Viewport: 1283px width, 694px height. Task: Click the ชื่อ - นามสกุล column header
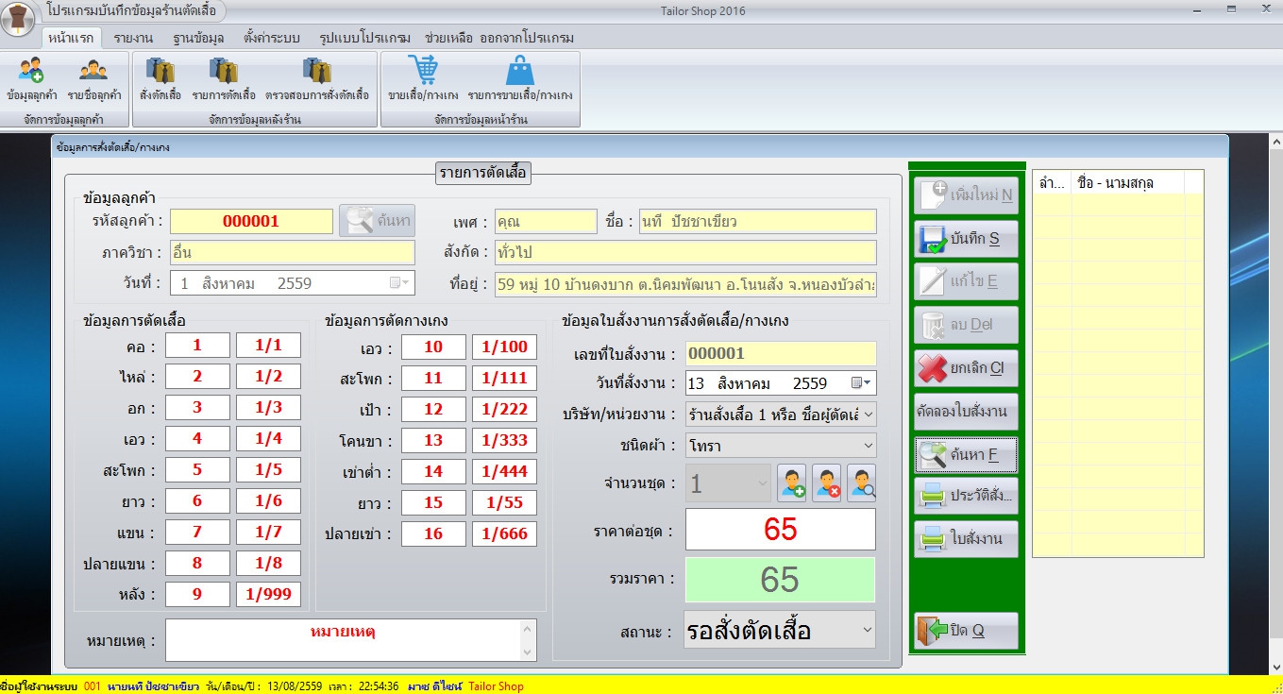(x=1127, y=182)
